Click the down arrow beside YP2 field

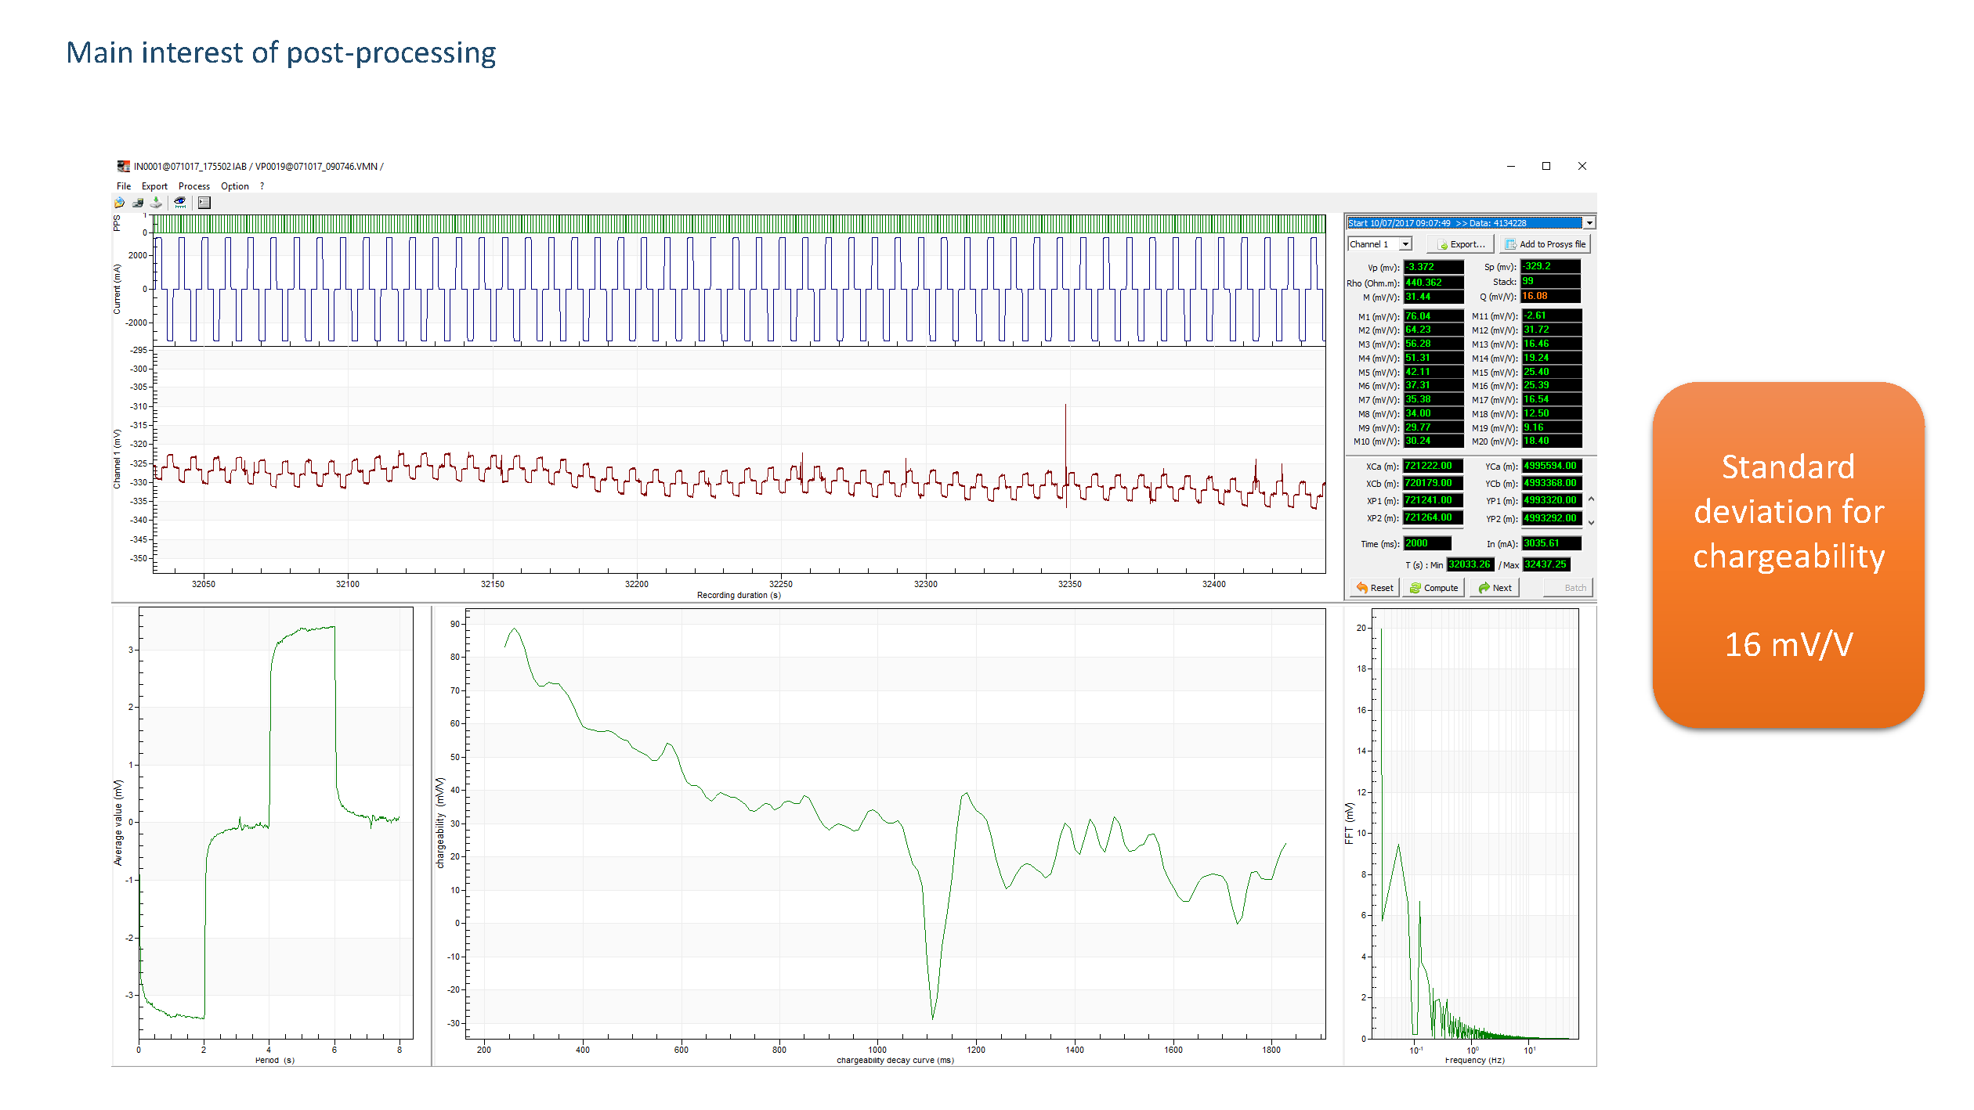[x=1591, y=522]
